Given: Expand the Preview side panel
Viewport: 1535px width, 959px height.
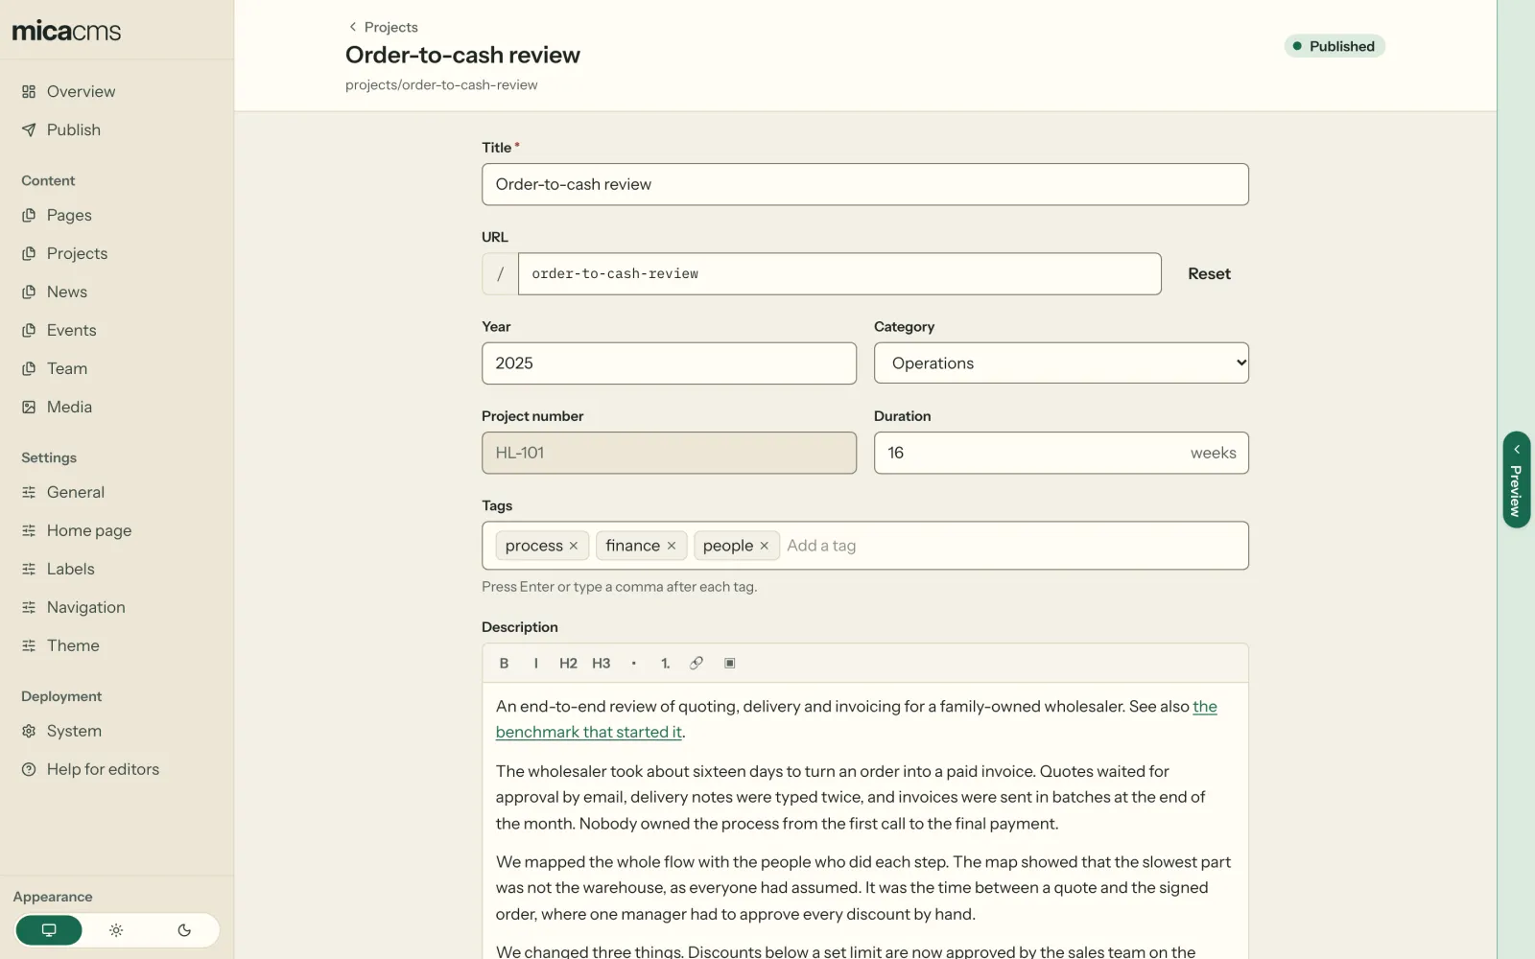Looking at the screenshot, I should [x=1516, y=479].
